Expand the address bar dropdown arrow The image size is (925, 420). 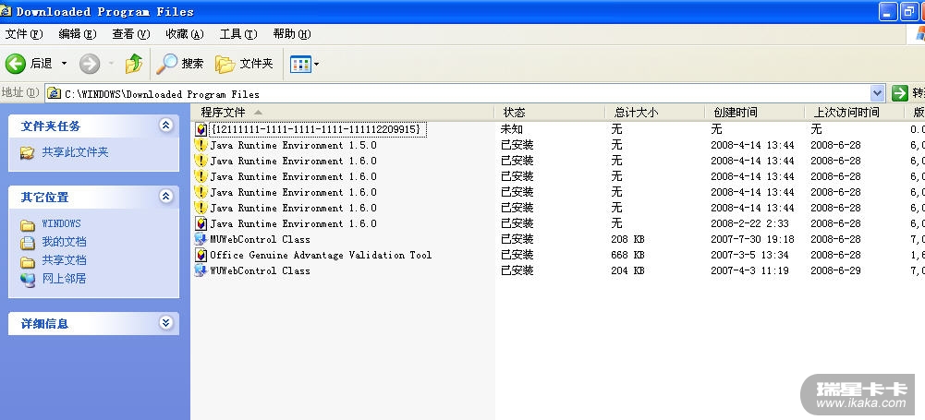point(878,93)
